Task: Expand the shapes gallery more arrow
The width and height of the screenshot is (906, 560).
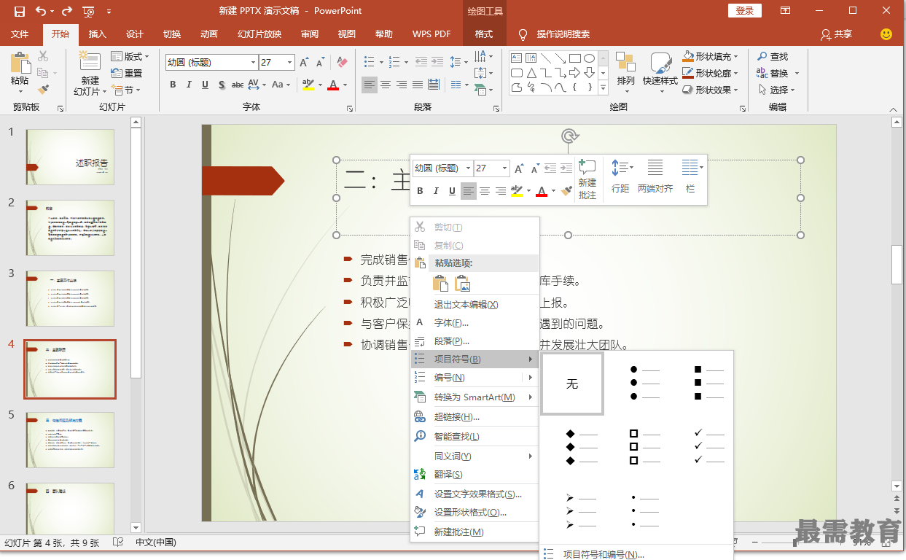Action: pyautogui.click(x=603, y=88)
